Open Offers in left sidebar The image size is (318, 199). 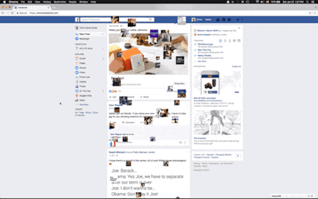point(82,100)
